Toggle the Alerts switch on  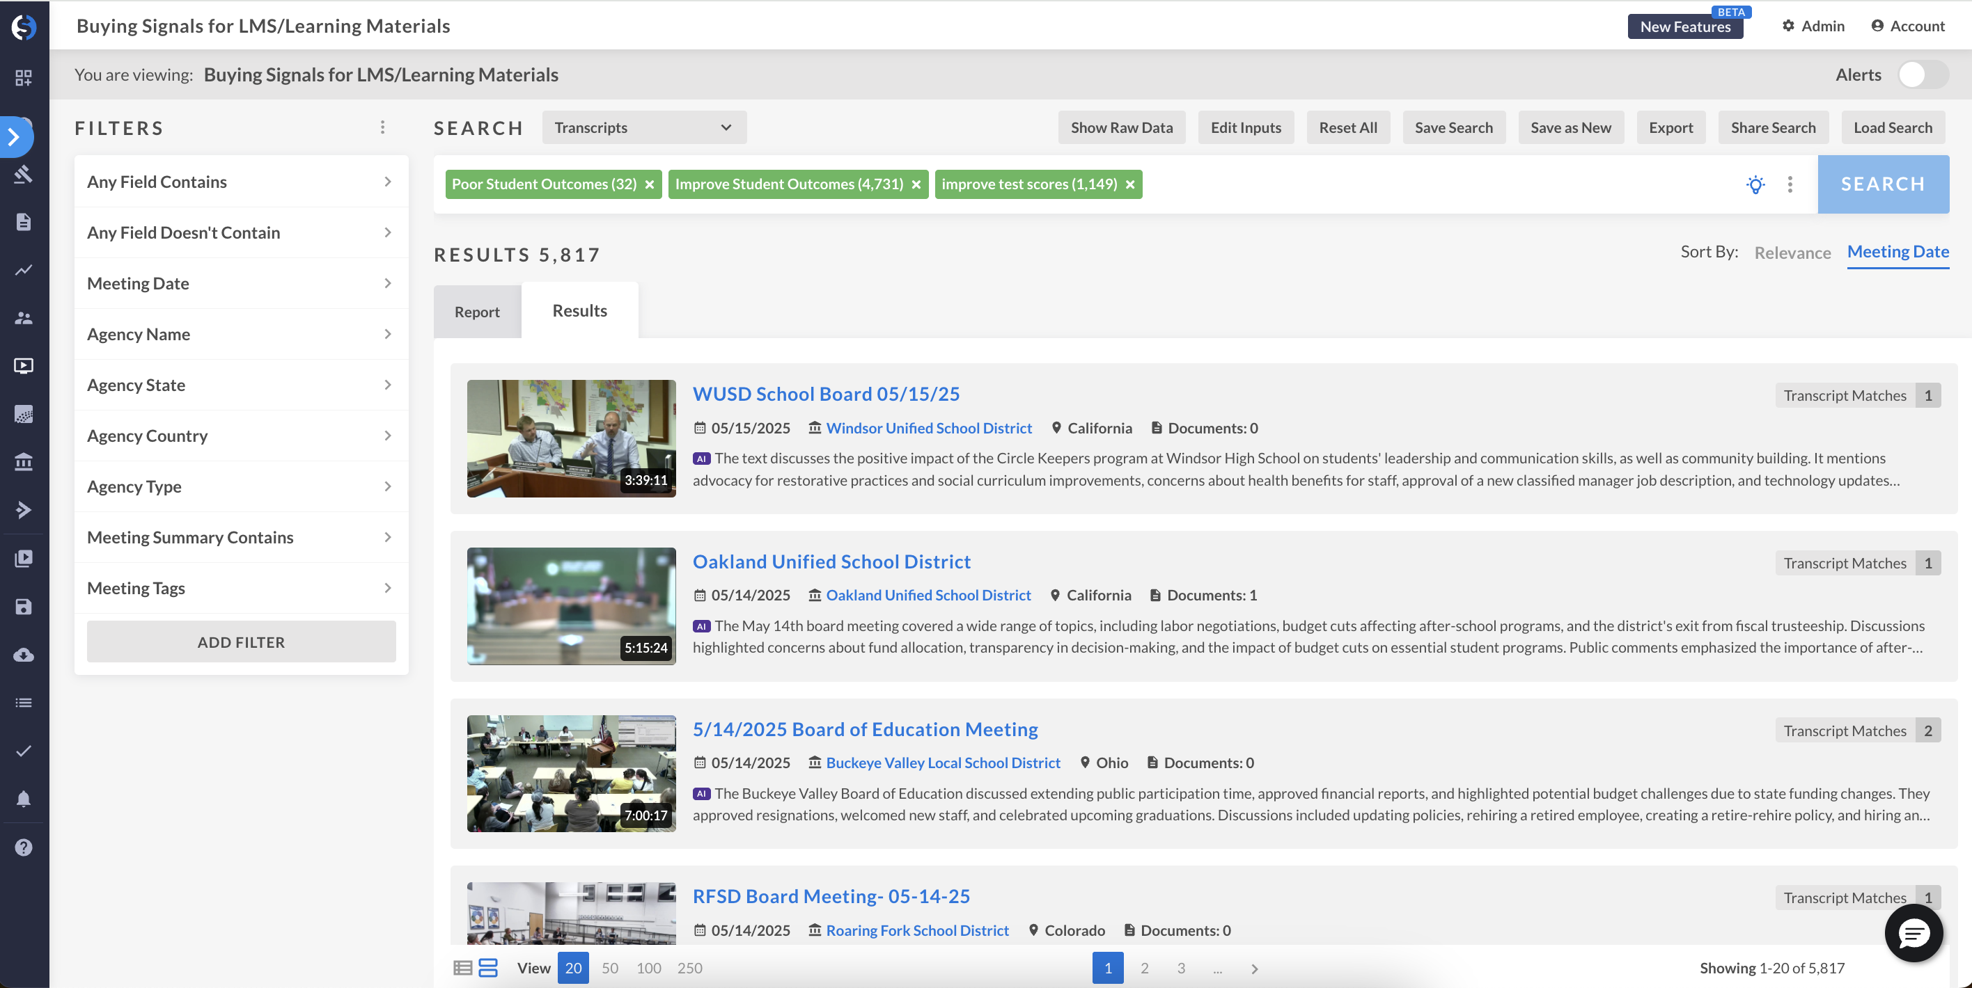click(x=1923, y=75)
